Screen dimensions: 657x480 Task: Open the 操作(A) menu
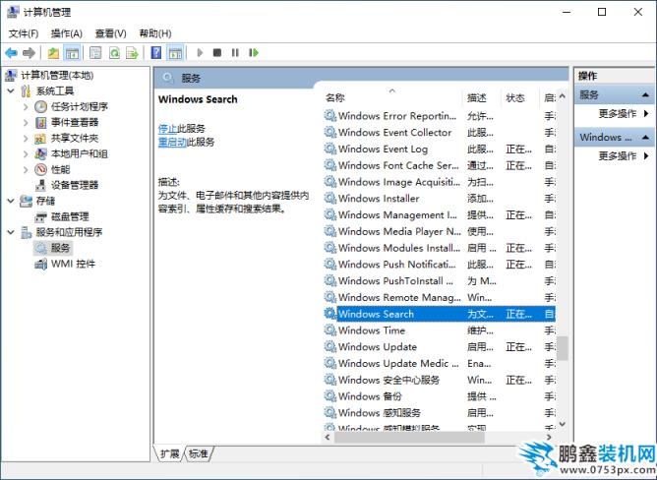pos(67,33)
